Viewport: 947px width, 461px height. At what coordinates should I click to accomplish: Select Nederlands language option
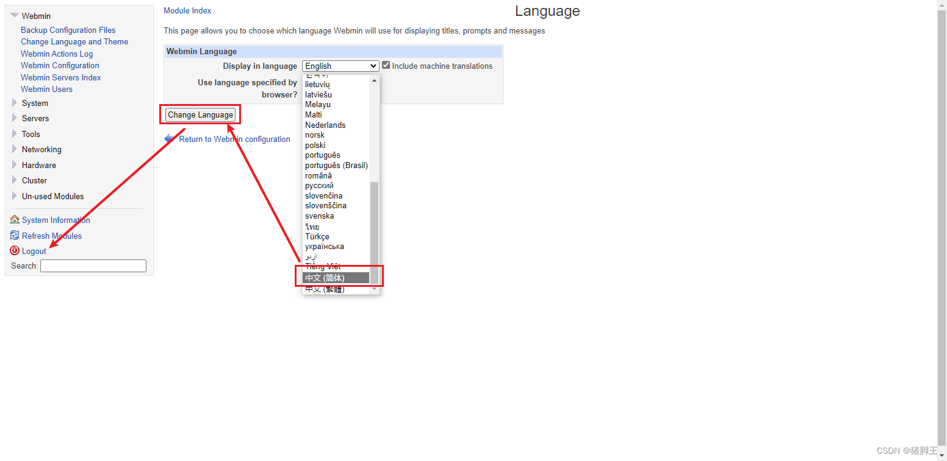click(x=336, y=125)
